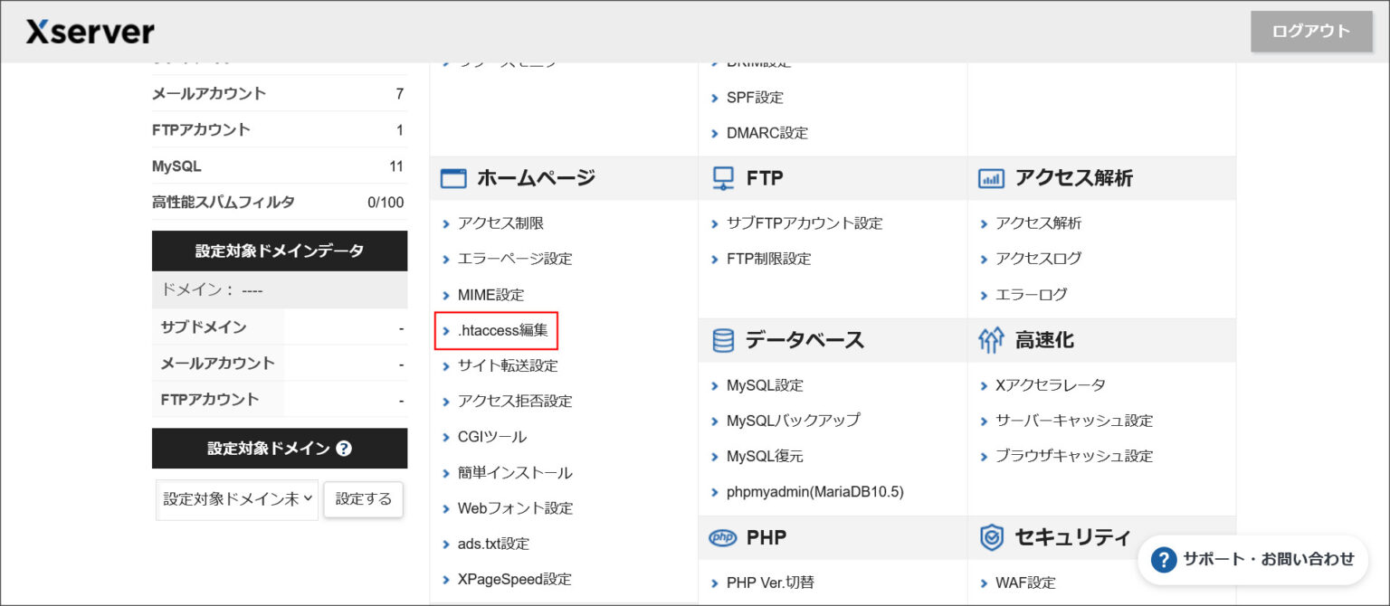Select the 設定対象ドメインデータ header
Image resolution: width=1390 pixels, height=606 pixels.
(x=279, y=251)
